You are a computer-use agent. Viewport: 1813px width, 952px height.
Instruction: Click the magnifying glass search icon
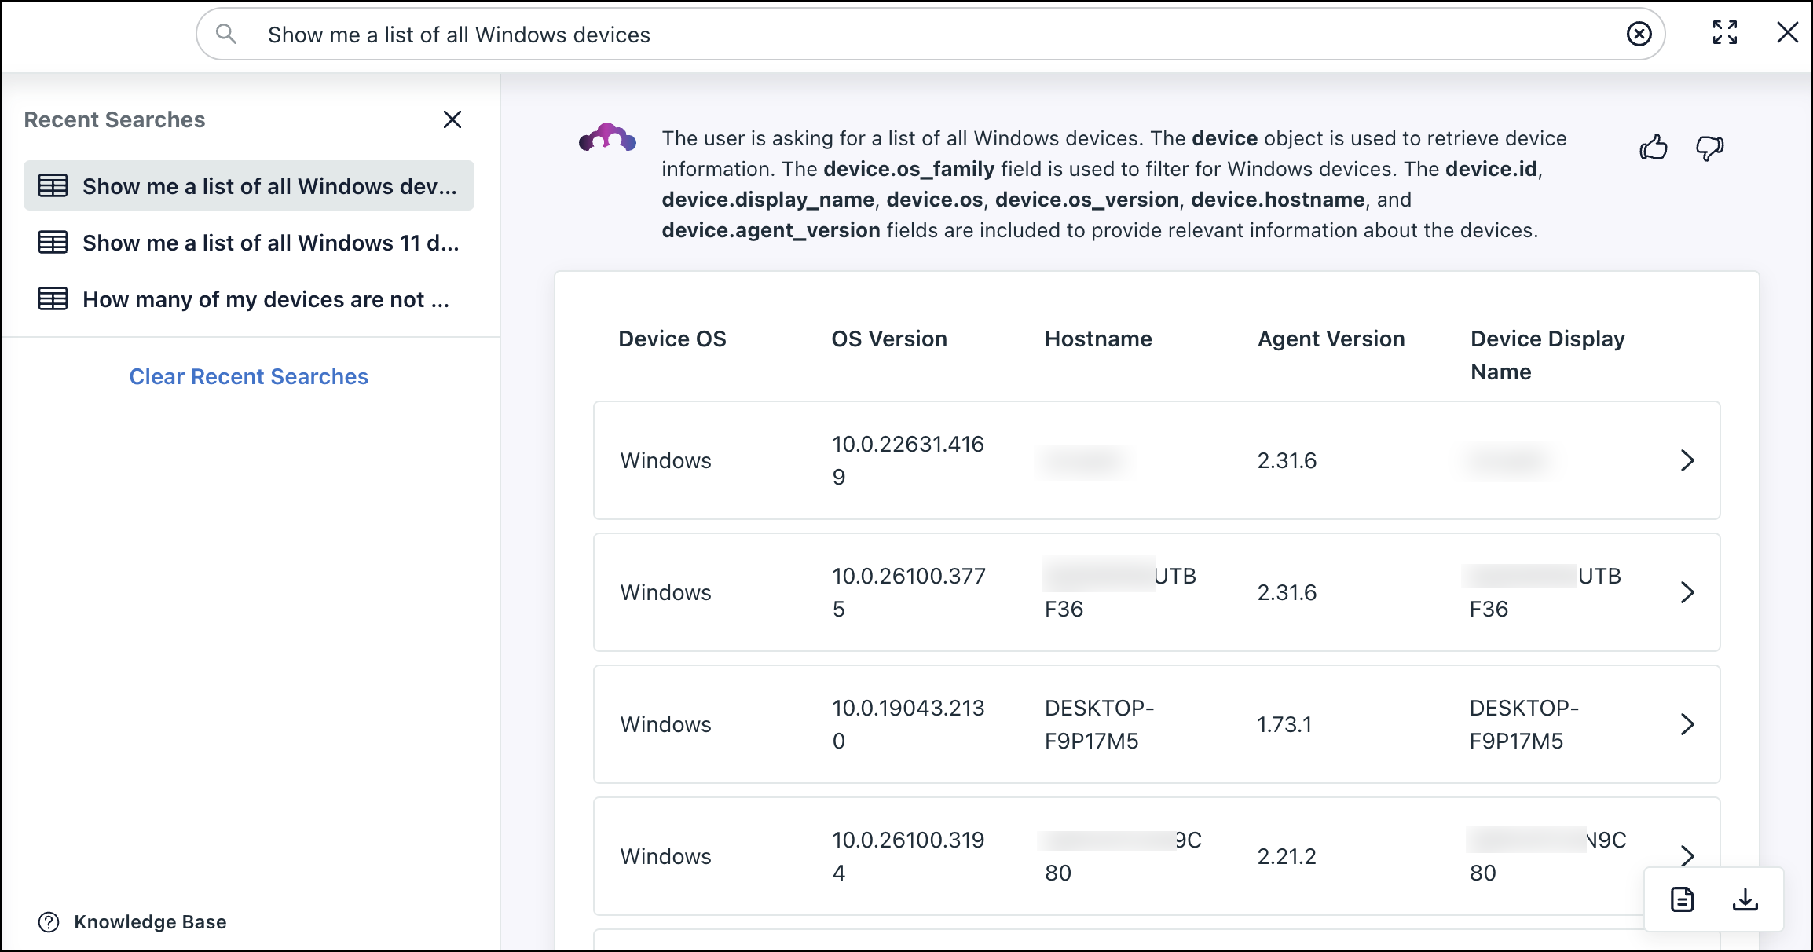point(226,34)
